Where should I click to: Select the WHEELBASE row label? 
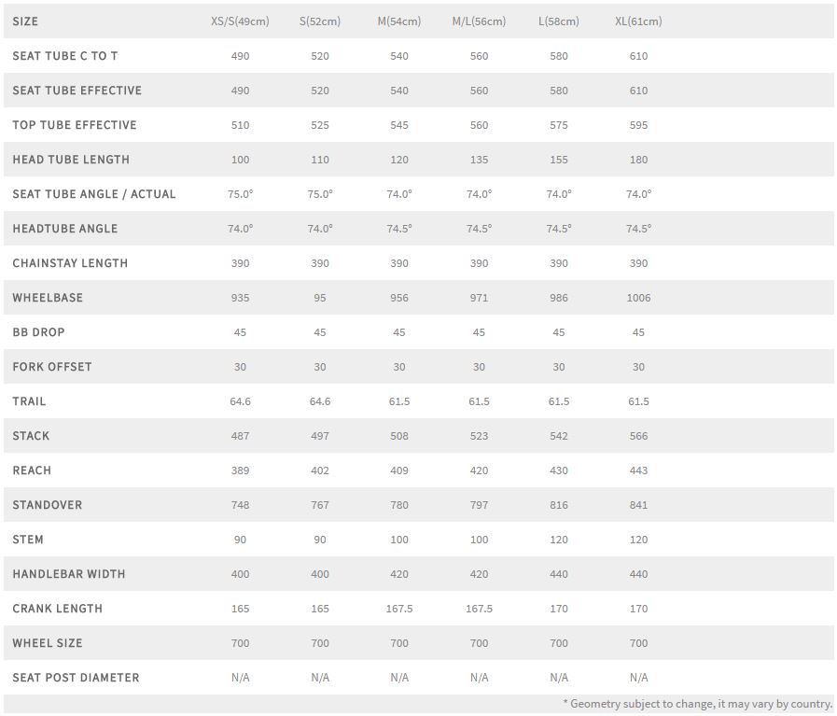click(48, 298)
